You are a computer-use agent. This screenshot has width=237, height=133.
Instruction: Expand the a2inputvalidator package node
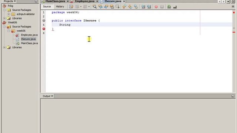tap(9, 14)
